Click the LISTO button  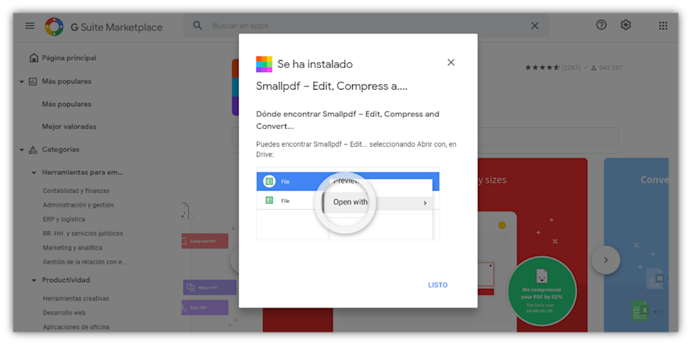pos(437,285)
